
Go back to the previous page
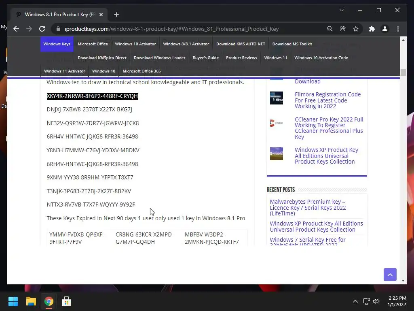point(16,29)
